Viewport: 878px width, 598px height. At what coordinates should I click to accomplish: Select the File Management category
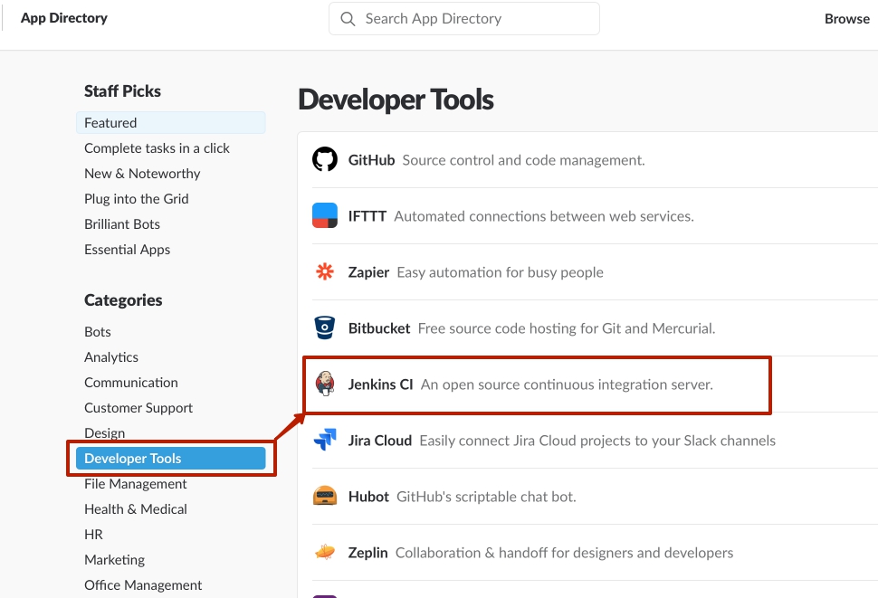click(136, 483)
